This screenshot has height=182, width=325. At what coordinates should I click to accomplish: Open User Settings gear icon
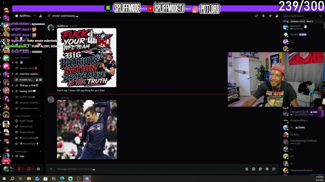click(x=38, y=169)
